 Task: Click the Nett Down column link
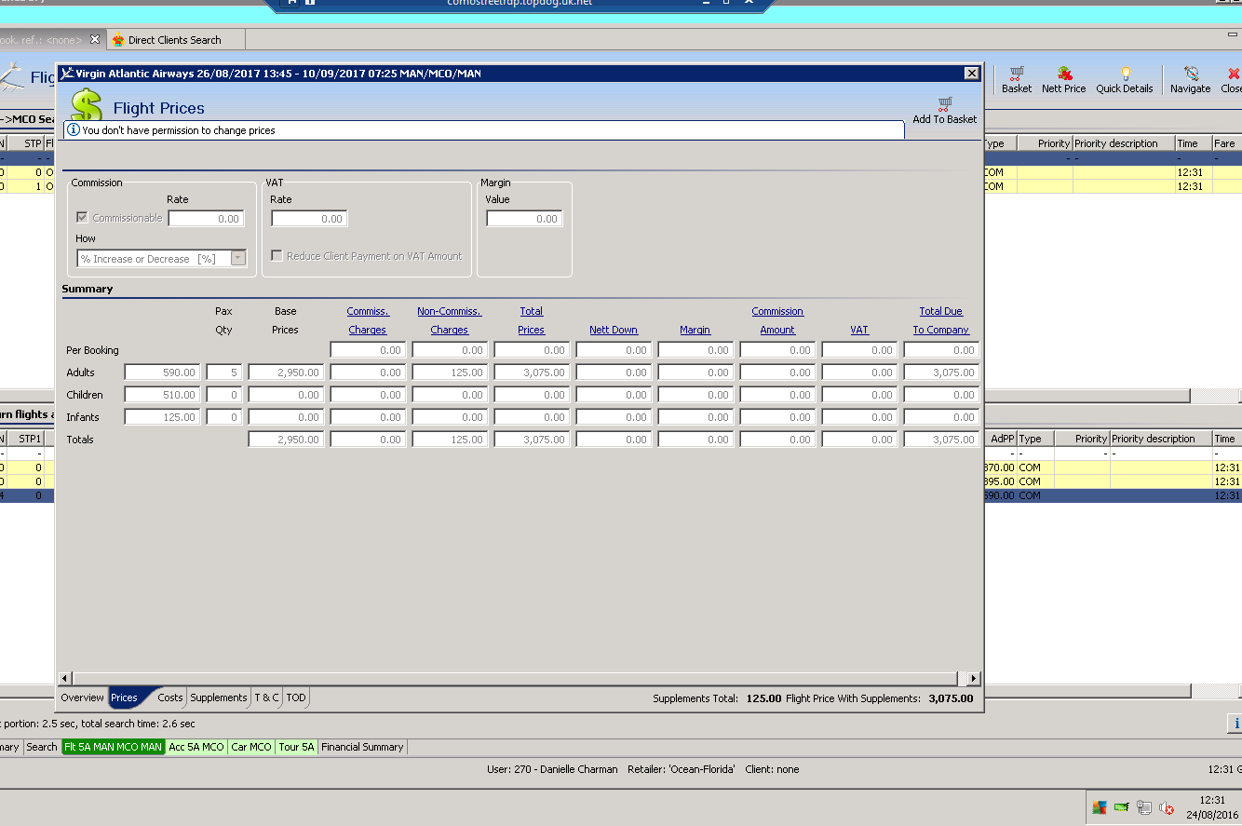tap(614, 330)
